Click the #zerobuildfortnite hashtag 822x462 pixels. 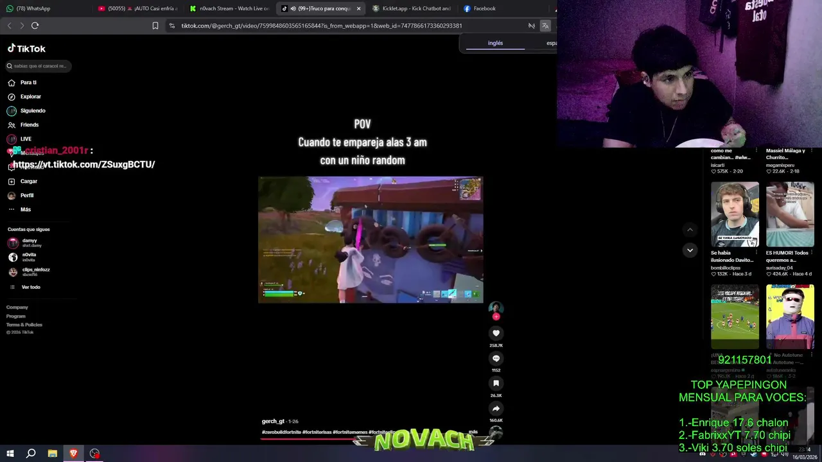[x=281, y=432]
